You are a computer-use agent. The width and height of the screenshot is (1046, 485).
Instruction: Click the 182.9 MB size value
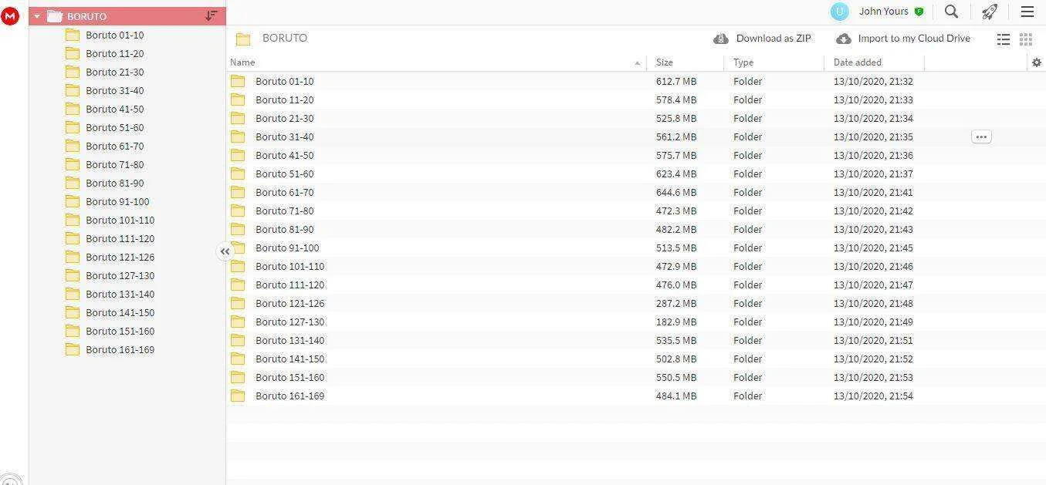(x=676, y=322)
